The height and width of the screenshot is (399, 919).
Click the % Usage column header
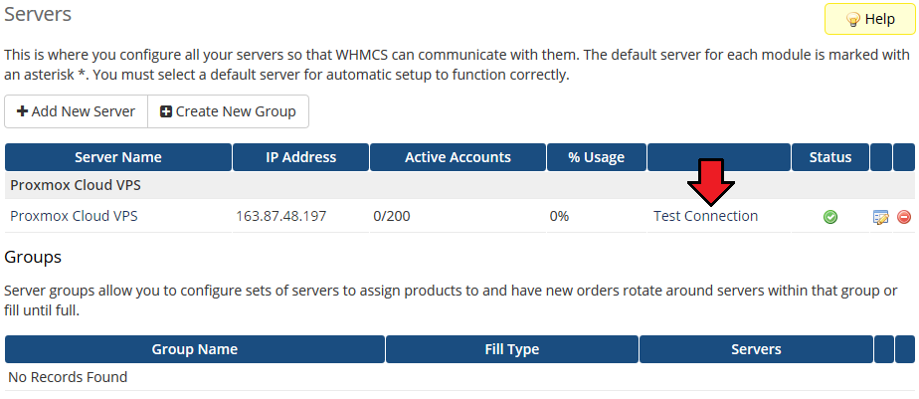[x=596, y=157]
